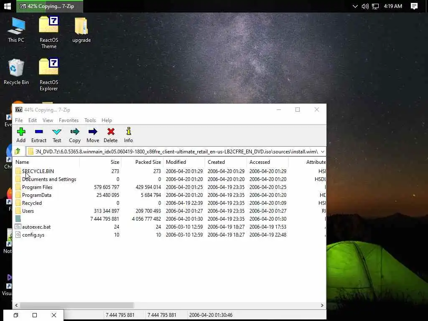Open the Edit menu
This screenshot has width=428, height=321.
pyautogui.click(x=33, y=120)
